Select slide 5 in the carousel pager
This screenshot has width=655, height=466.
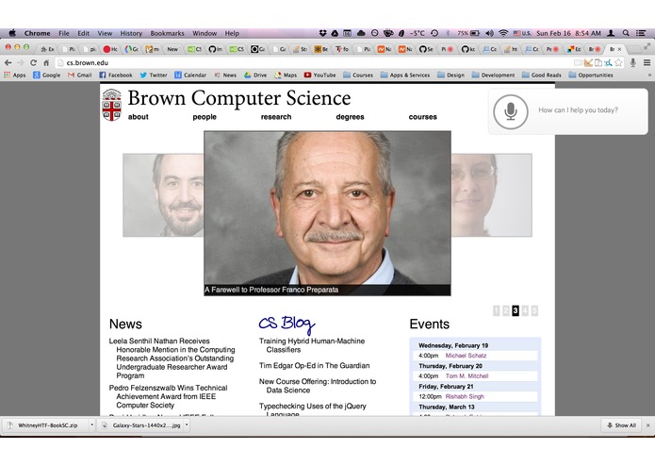click(x=534, y=310)
